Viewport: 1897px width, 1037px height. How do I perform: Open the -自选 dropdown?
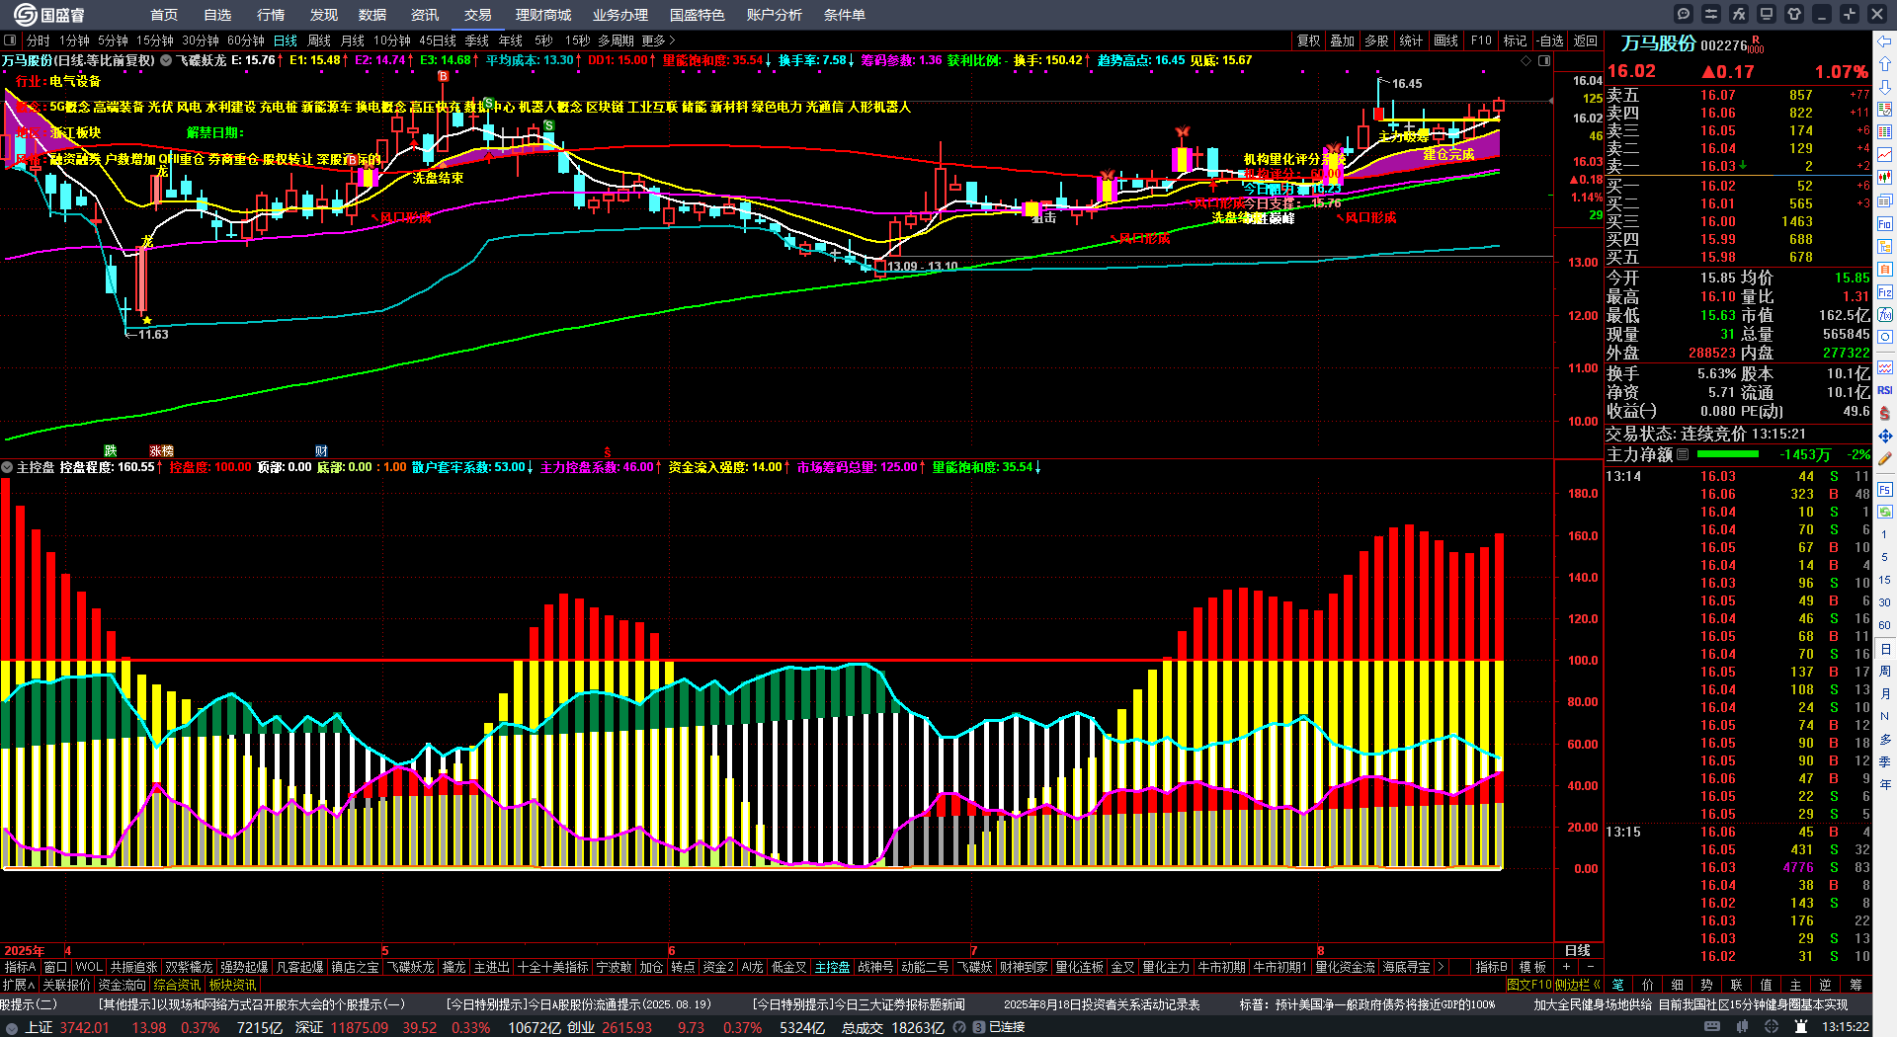[x=1551, y=40]
